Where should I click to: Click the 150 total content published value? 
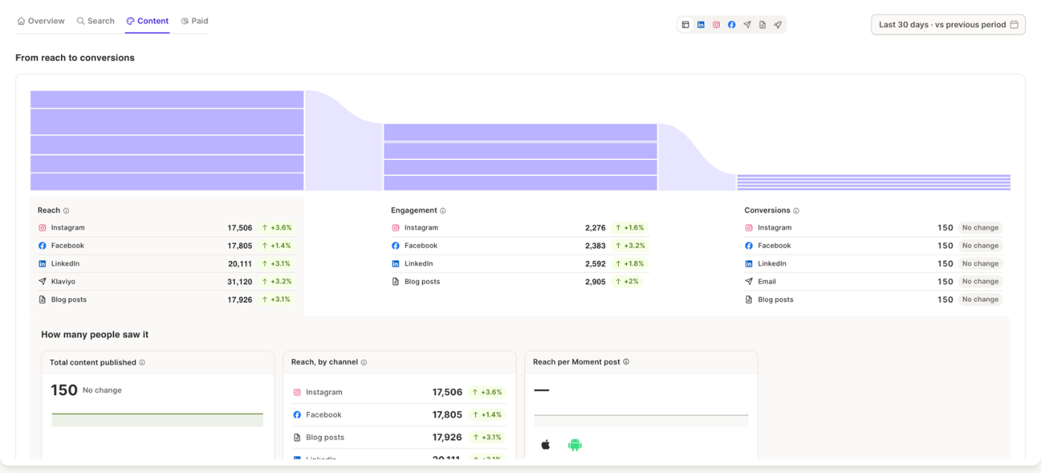(x=64, y=390)
